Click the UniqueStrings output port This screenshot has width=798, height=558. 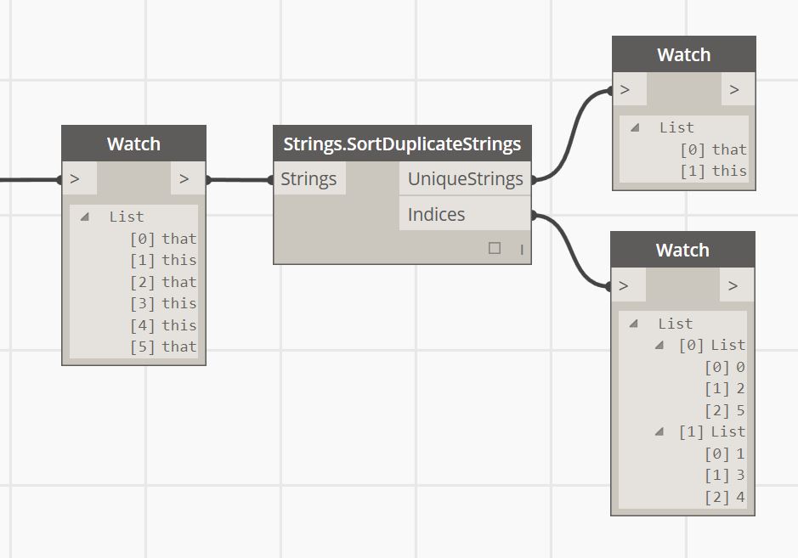pos(465,178)
